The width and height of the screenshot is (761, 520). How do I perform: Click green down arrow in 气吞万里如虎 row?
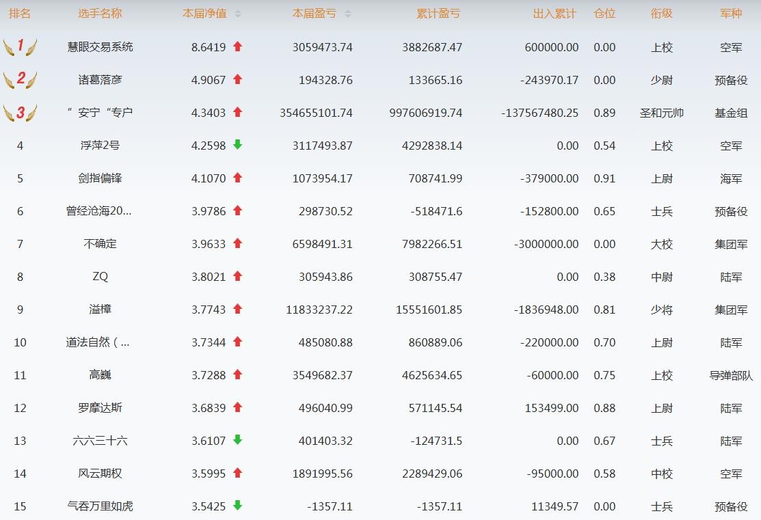pos(237,506)
